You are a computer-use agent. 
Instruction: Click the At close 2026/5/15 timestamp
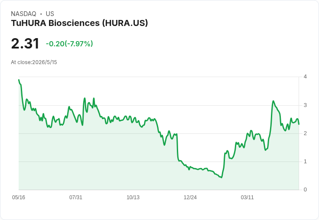(34, 62)
